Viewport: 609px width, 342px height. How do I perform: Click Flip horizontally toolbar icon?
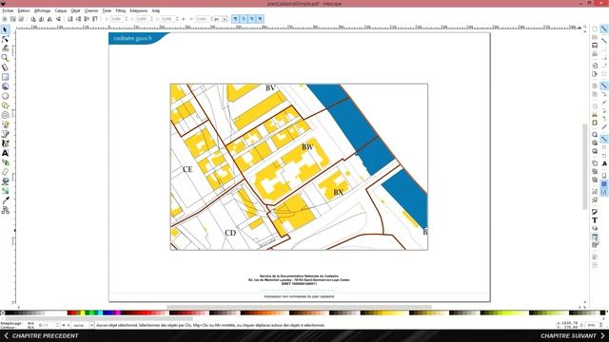pyautogui.click(x=49, y=19)
